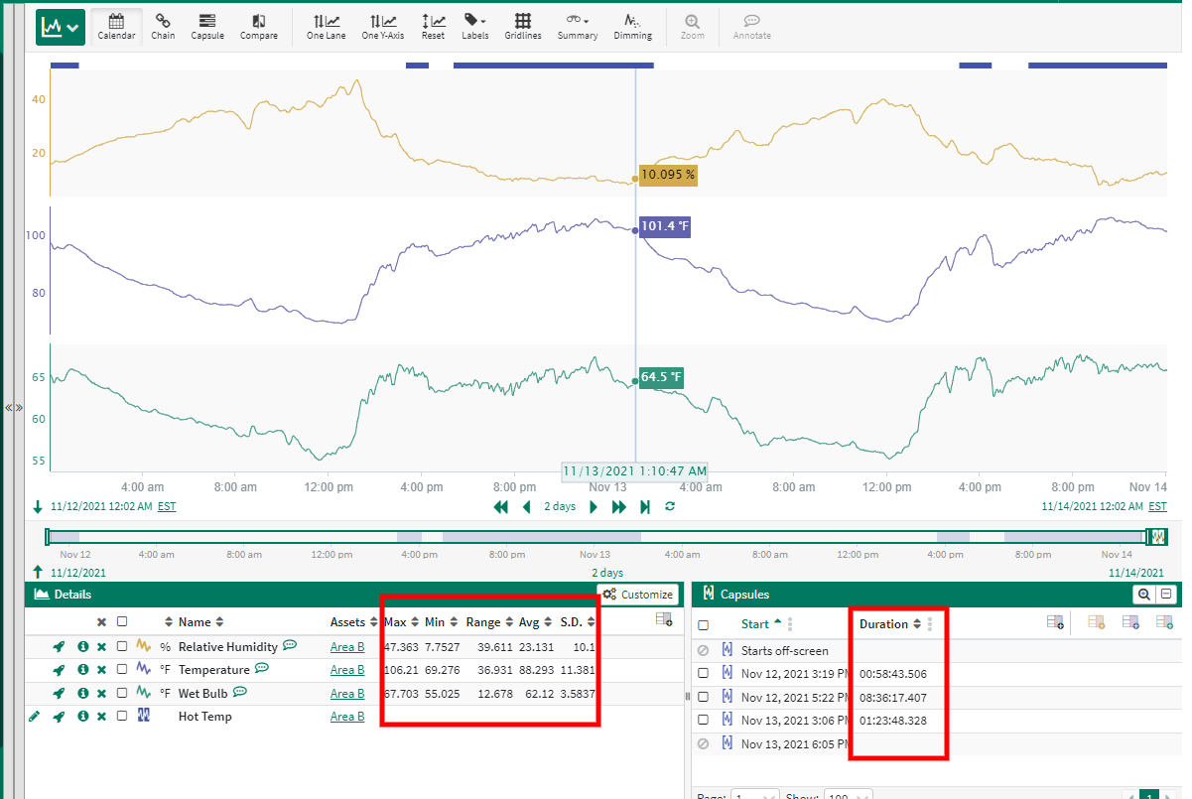Tick the Temperature row checkbox
1192x799 pixels.
(122, 670)
